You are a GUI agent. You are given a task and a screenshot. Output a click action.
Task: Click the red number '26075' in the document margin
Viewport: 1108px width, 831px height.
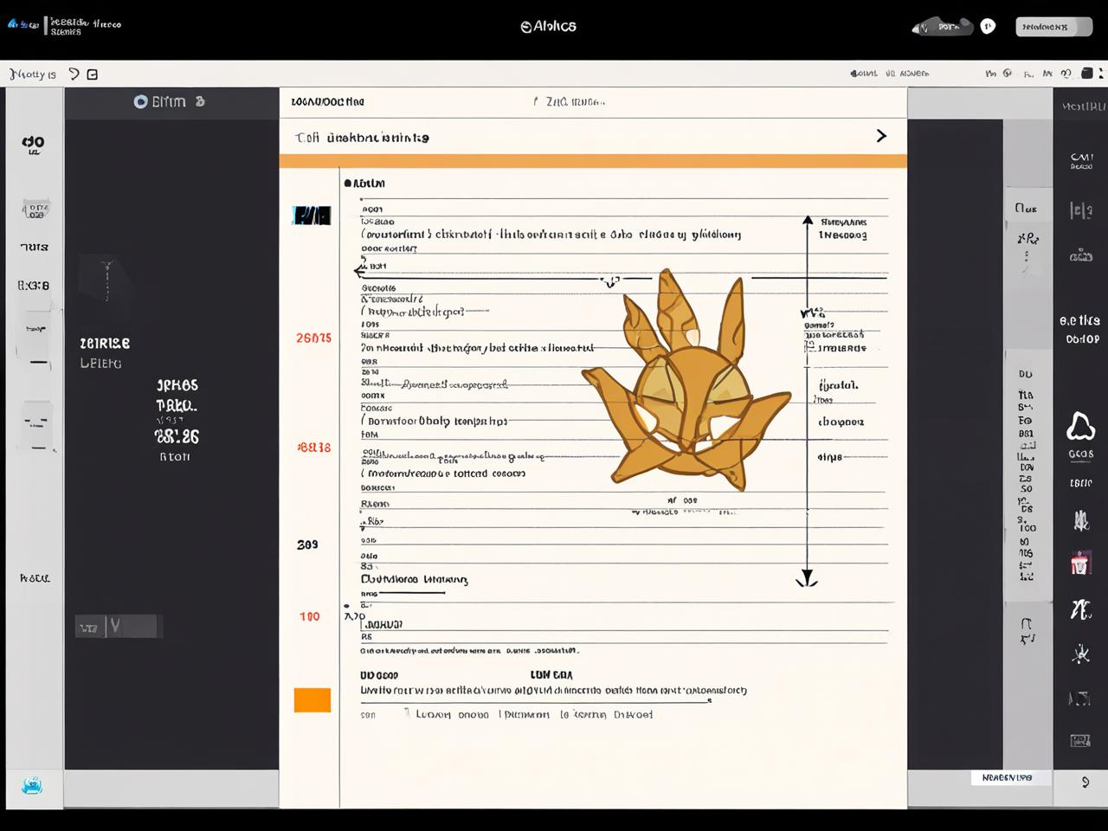coord(313,338)
